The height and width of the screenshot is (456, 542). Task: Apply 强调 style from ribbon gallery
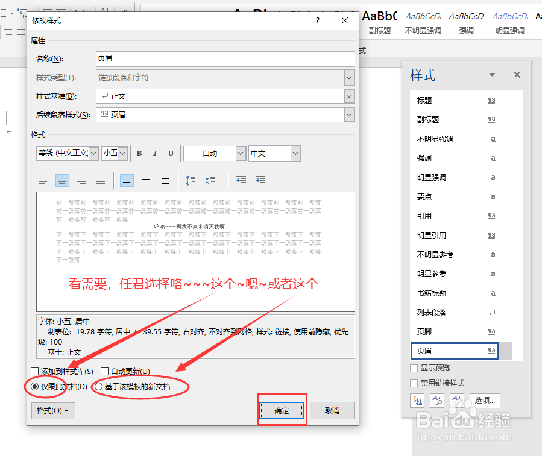coord(467,23)
